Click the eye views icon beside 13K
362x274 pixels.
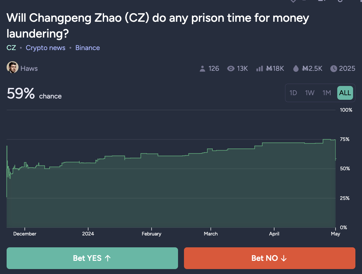click(231, 68)
